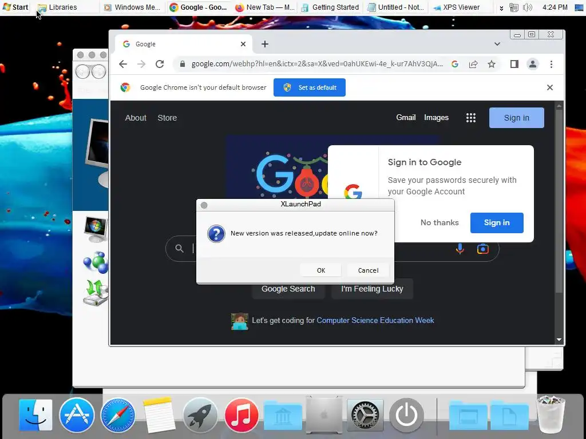The width and height of the screenshot is (586, 439).
Task: Show hidden tray icons chevron
Action: 501,8
